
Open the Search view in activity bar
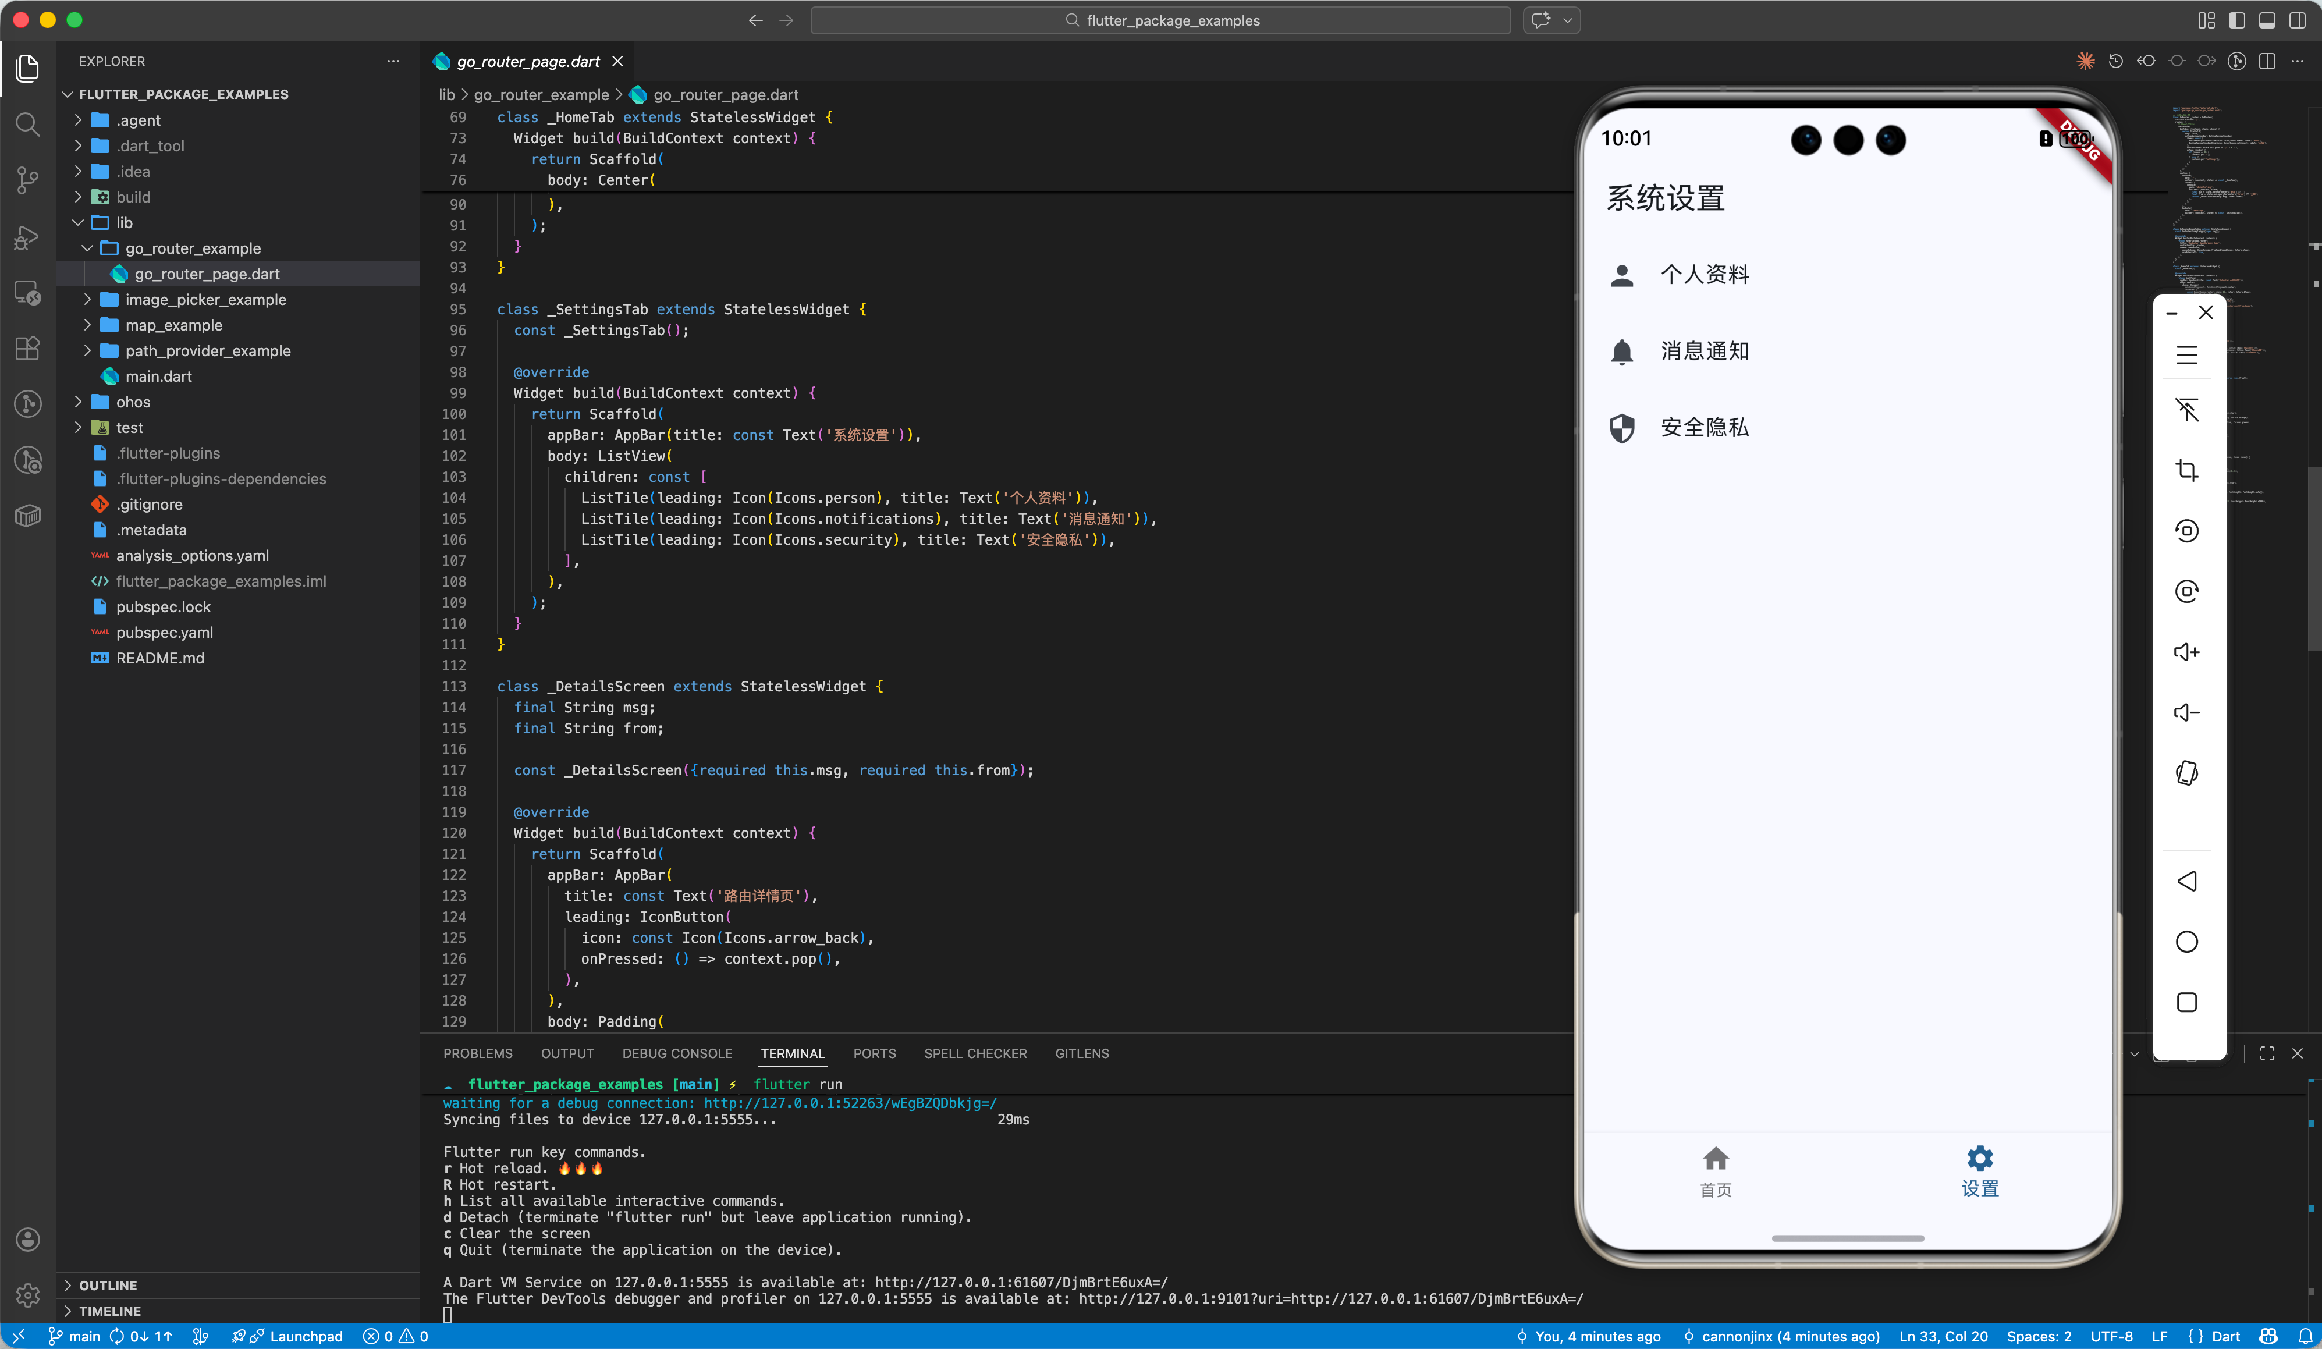[28, 123]
